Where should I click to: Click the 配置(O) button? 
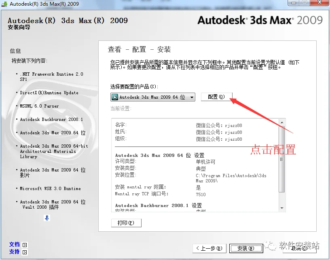[217, 97]
